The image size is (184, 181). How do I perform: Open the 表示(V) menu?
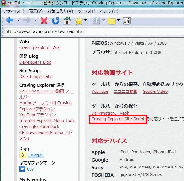[36, 11]
